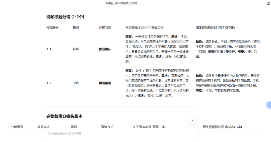Click the '缓慢推近' camera movement cell
The width and height of the screenshot is (271, 142).
(105, 83)
